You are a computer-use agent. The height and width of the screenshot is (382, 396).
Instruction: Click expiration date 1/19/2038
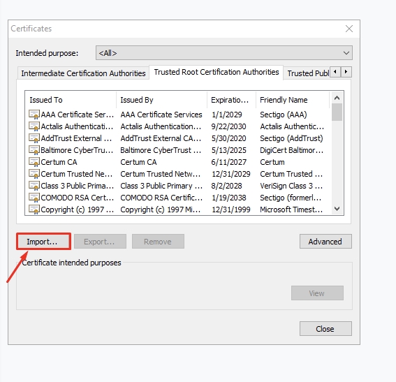[x=228, y=198]
